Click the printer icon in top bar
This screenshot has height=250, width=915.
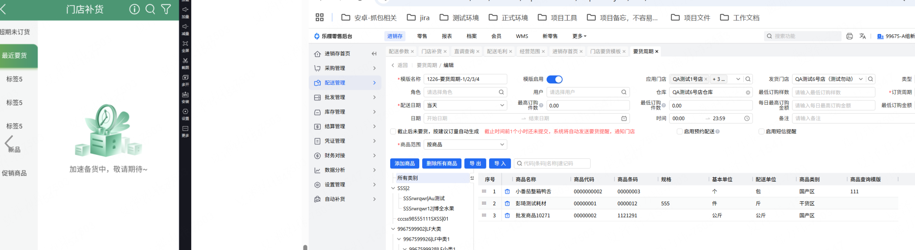849,36
